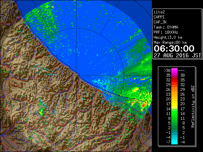The width and height of the screenshot is (203, 152).
Task: Click the CAP_3K label
Action: [160, 22]
